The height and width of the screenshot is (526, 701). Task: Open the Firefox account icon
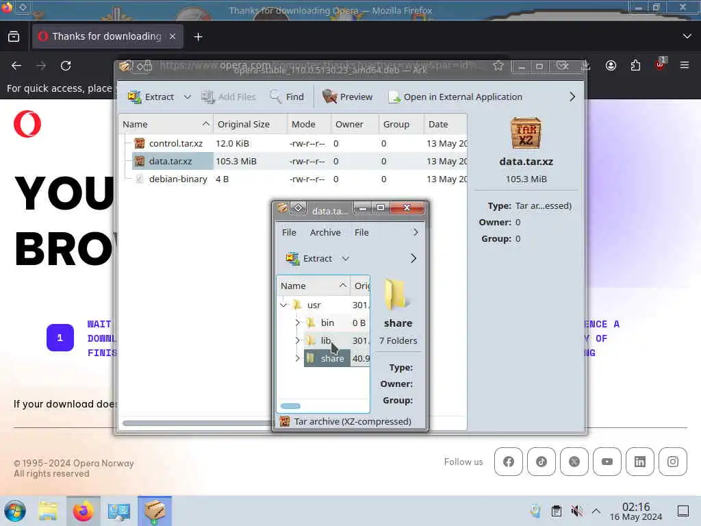pos(611,66)
